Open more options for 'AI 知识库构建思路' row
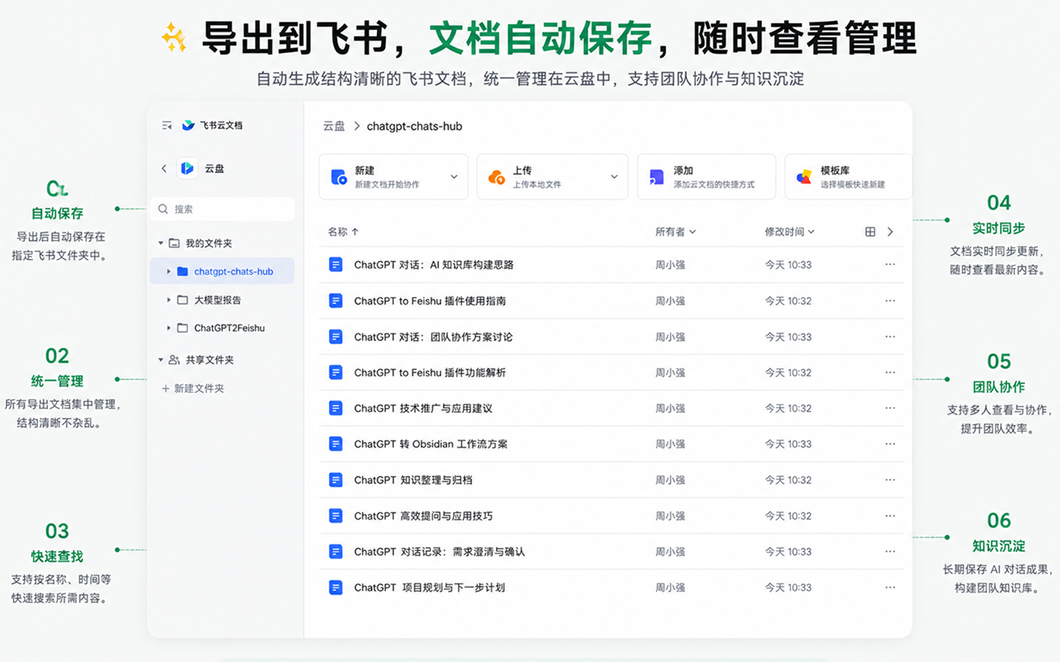Image resolution: width=1060 pixels, height=662 pixels. (x=890, y=265)
